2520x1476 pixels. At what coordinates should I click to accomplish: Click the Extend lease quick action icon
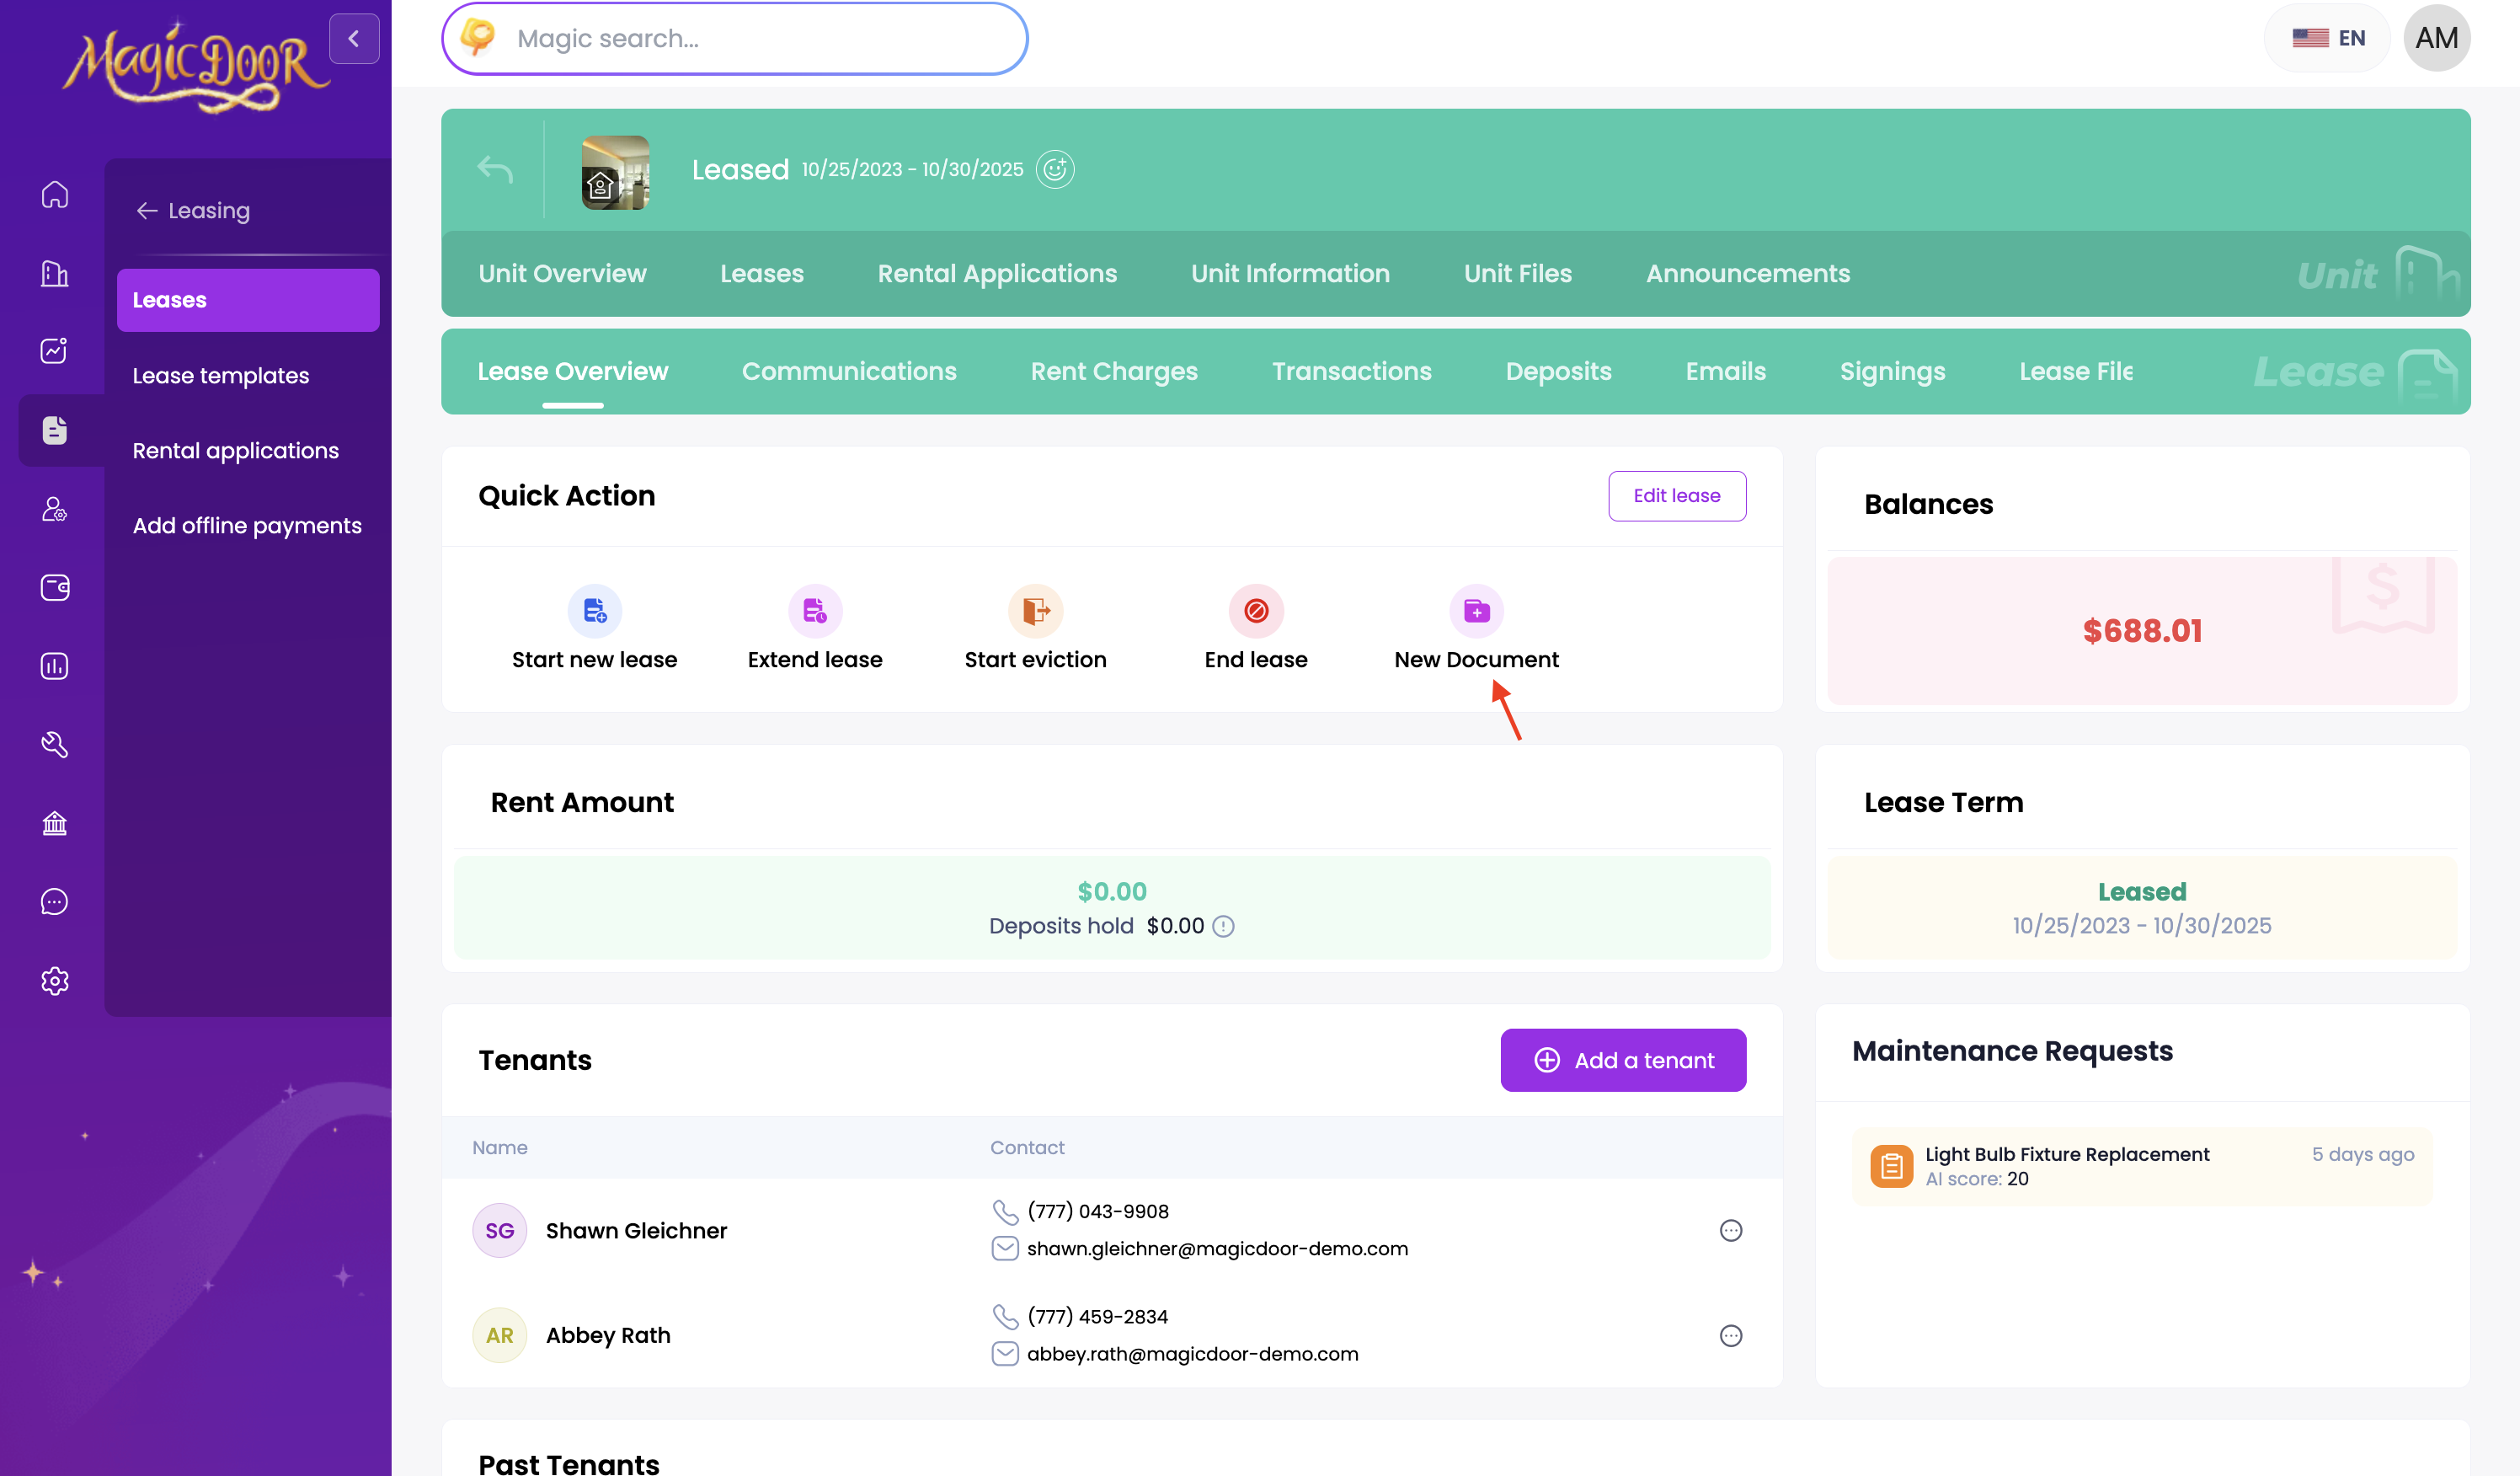click(814, 610)
